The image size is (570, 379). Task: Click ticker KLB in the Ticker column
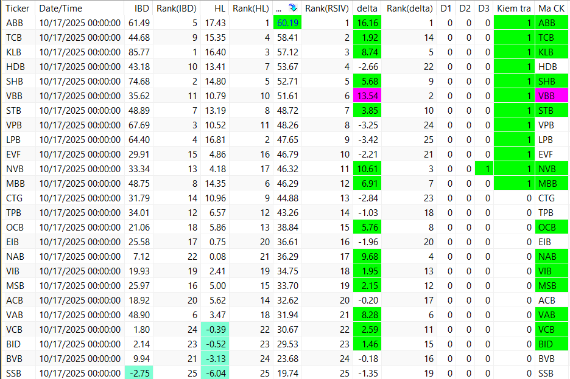13,52
